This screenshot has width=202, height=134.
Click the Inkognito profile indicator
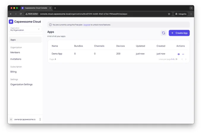[x=181, y=14]
